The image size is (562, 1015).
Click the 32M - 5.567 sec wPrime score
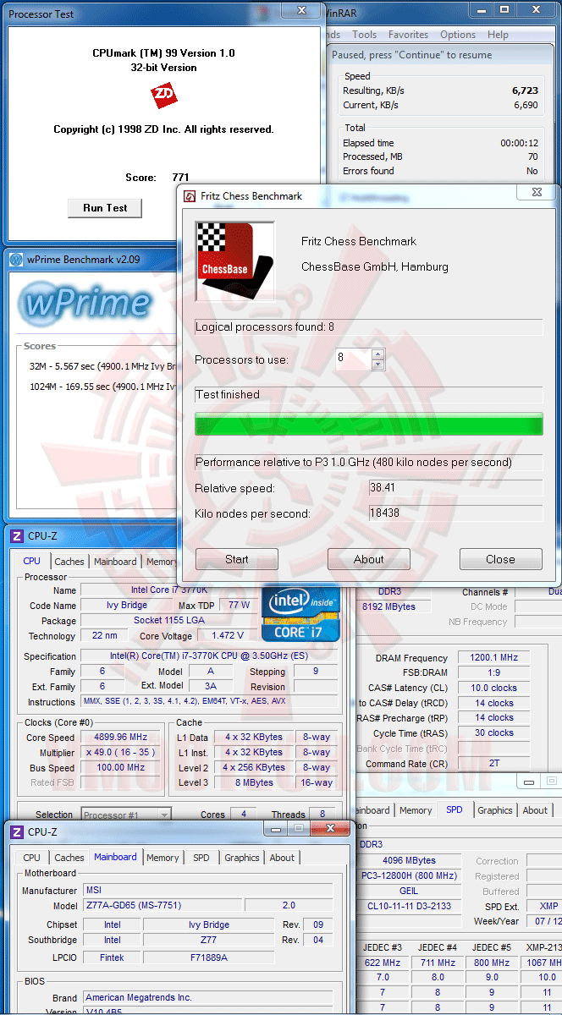(101, 366)
